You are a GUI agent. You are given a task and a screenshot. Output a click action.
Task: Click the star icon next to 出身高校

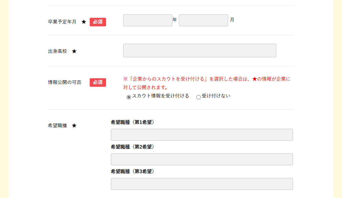tap(74, 51)
